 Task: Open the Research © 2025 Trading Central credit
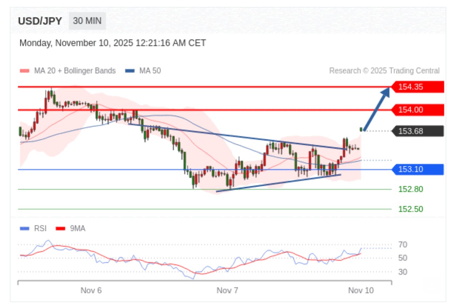(384, 71)
